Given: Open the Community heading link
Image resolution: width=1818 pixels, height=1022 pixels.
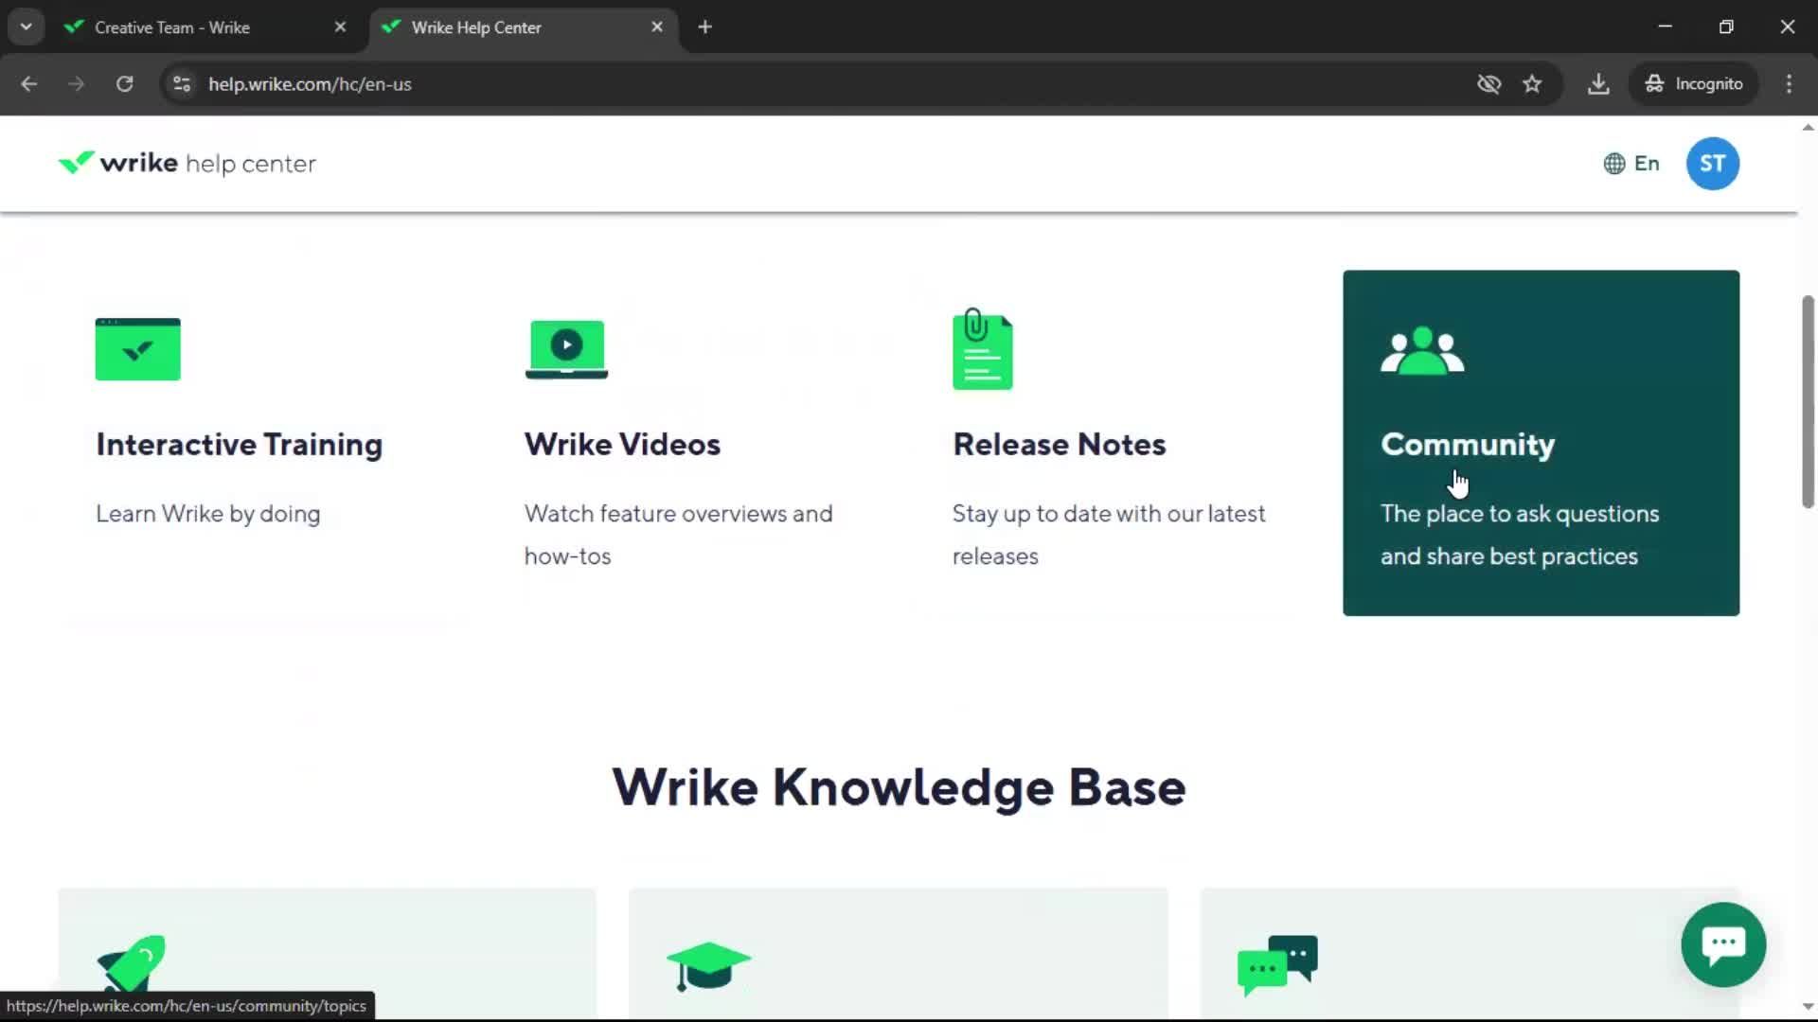Looking at the screenshot, I should [x=1468, y=445].
